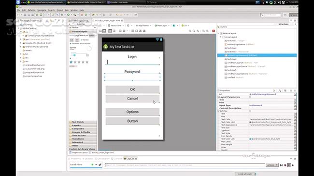Open the Custom & Library Views category
This screenshot has width=314, height=176.
click(83, 149)
